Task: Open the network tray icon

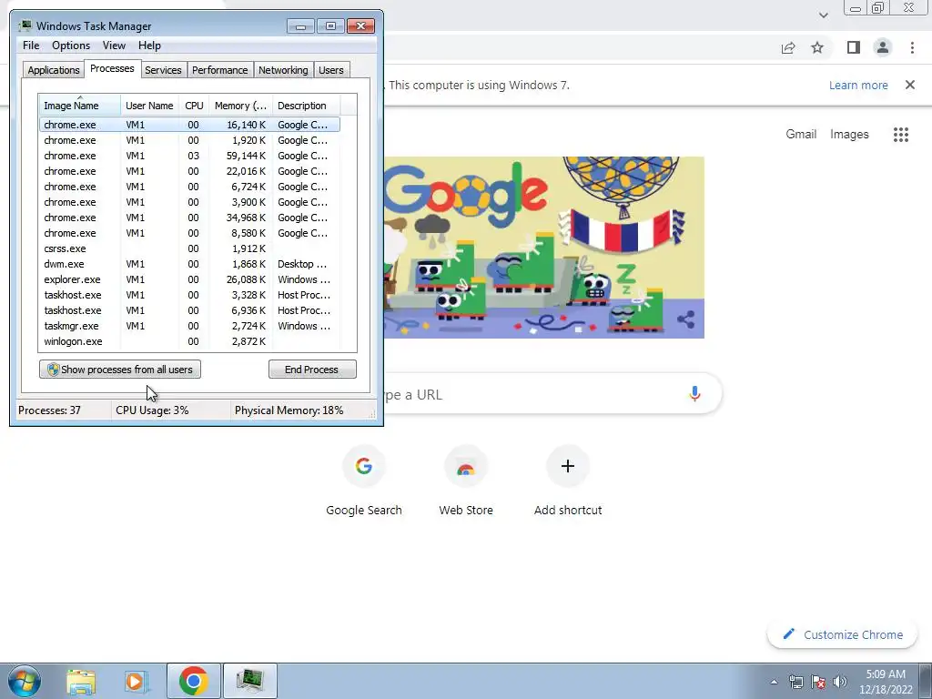Action: tap(795, 682)
